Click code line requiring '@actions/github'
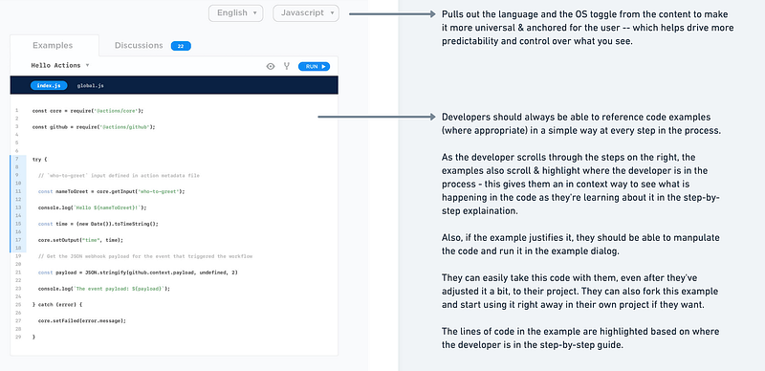 [x=94, y=127]
